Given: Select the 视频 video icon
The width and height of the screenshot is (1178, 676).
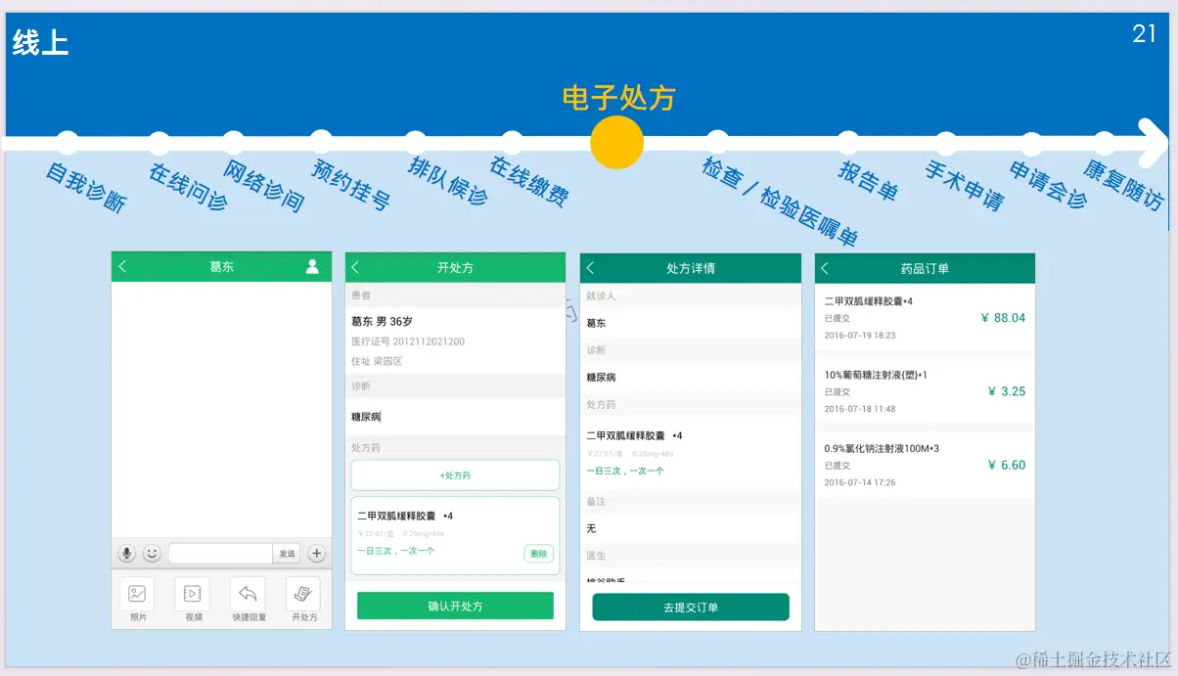Looking at the screenshot, I should coord(193,594).
